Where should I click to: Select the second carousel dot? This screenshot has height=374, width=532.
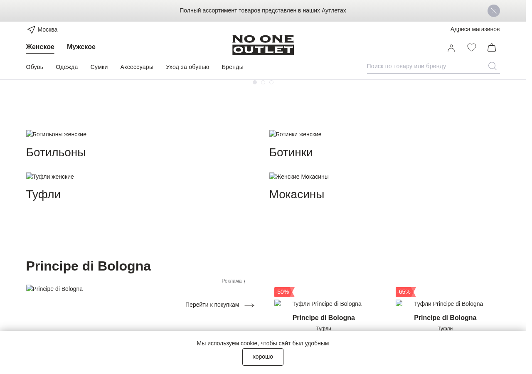pyautogui.click(x=263, y=82)
